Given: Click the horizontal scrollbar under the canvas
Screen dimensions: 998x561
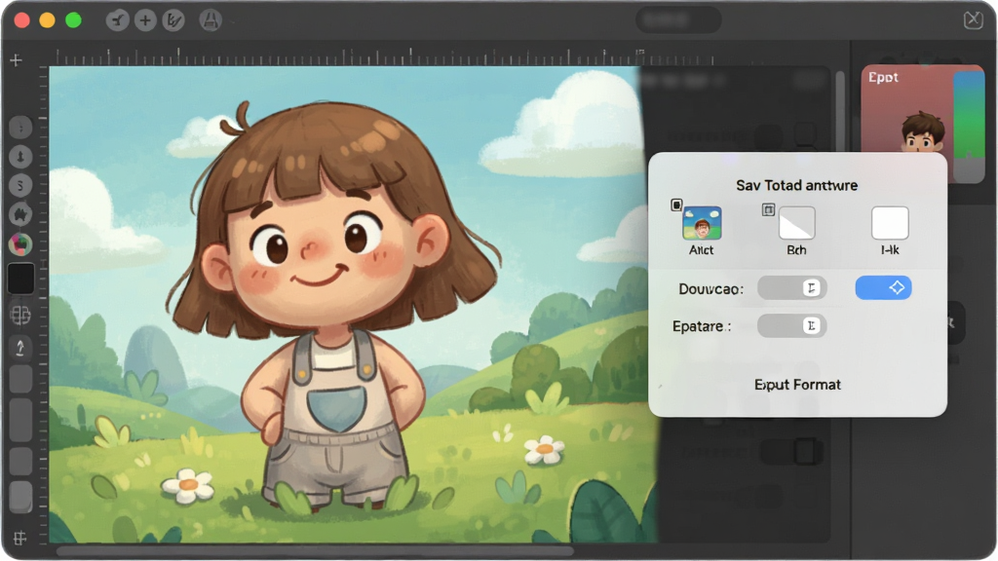Looking at the screenshot, I should pos(315,551).
